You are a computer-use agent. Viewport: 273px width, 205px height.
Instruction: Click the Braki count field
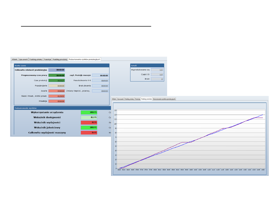point(157,79)
